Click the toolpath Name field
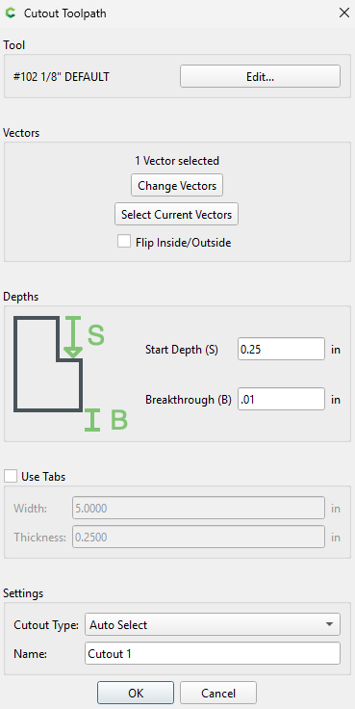 click(x=213, y=653)
